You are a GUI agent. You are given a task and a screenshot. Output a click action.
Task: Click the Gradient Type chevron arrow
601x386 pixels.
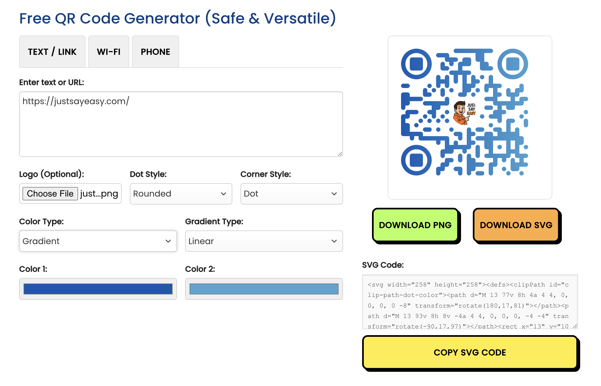[334, 241]
